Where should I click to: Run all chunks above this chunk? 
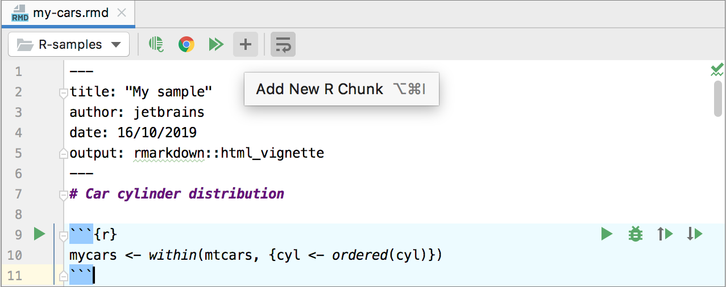coord(665,234)
